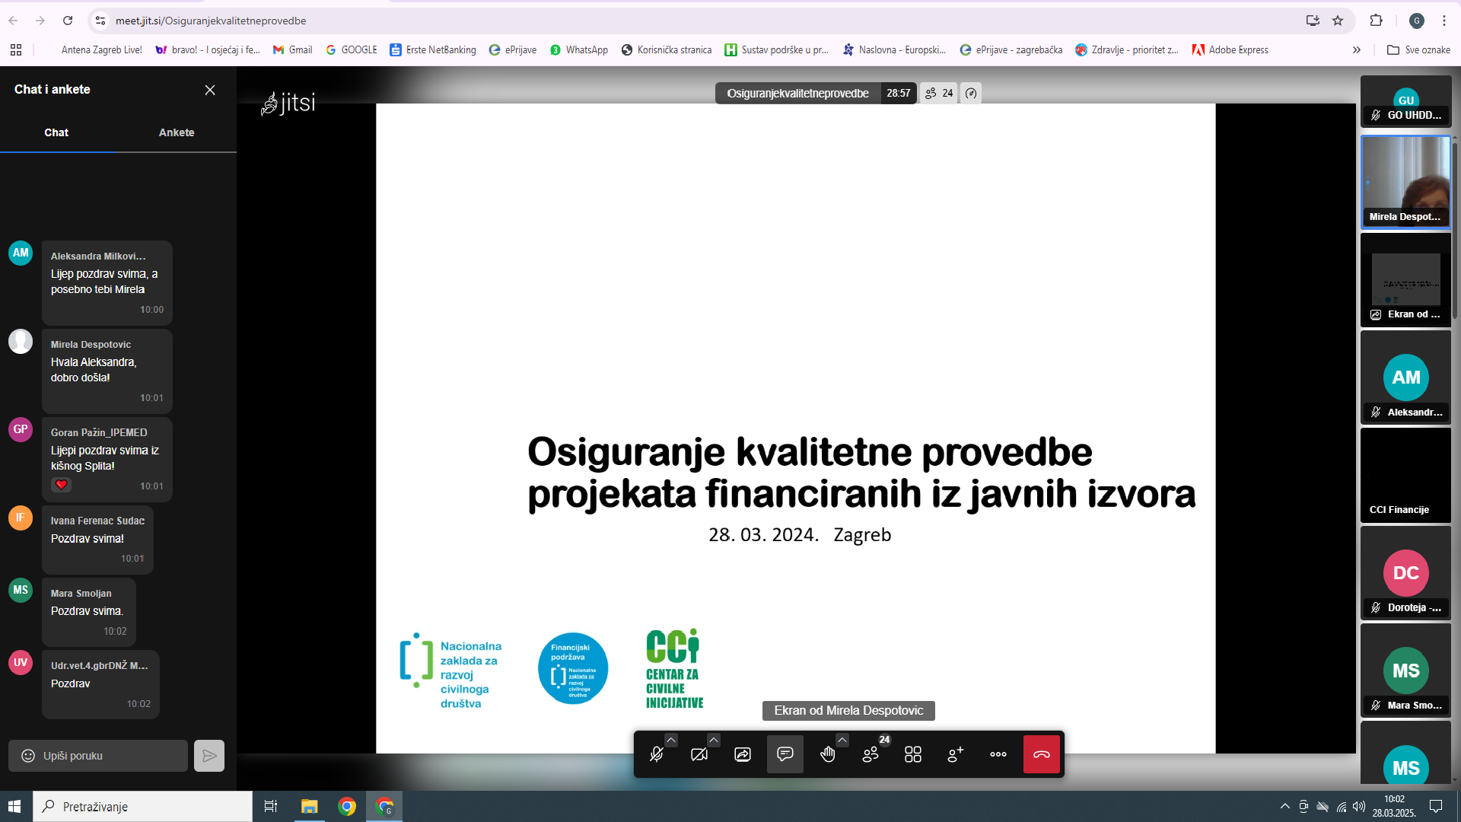Switch to tile view
This screenshot has height=822, width=1461.
(x=913, y=754)
